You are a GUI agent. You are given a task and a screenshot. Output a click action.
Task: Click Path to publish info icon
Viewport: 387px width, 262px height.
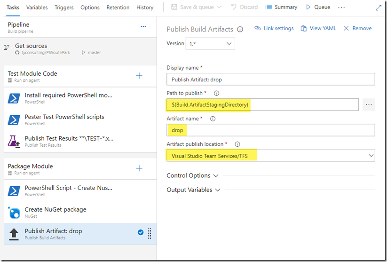pyautogui.click(x=216, y=93)
